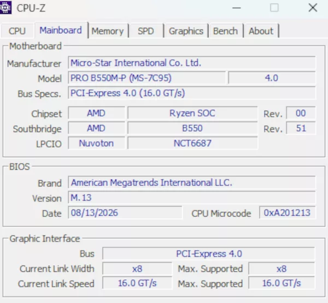The image size is (328, 303).
Task: Click the Chipset vendor AMD field
Action: [x=96, y=113]
